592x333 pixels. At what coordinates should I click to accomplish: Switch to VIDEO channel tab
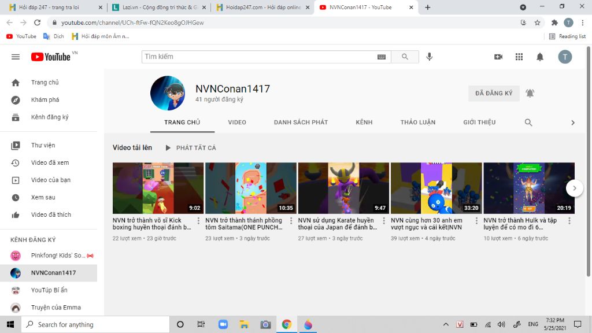pyautogui.click(x=236, y=123)
